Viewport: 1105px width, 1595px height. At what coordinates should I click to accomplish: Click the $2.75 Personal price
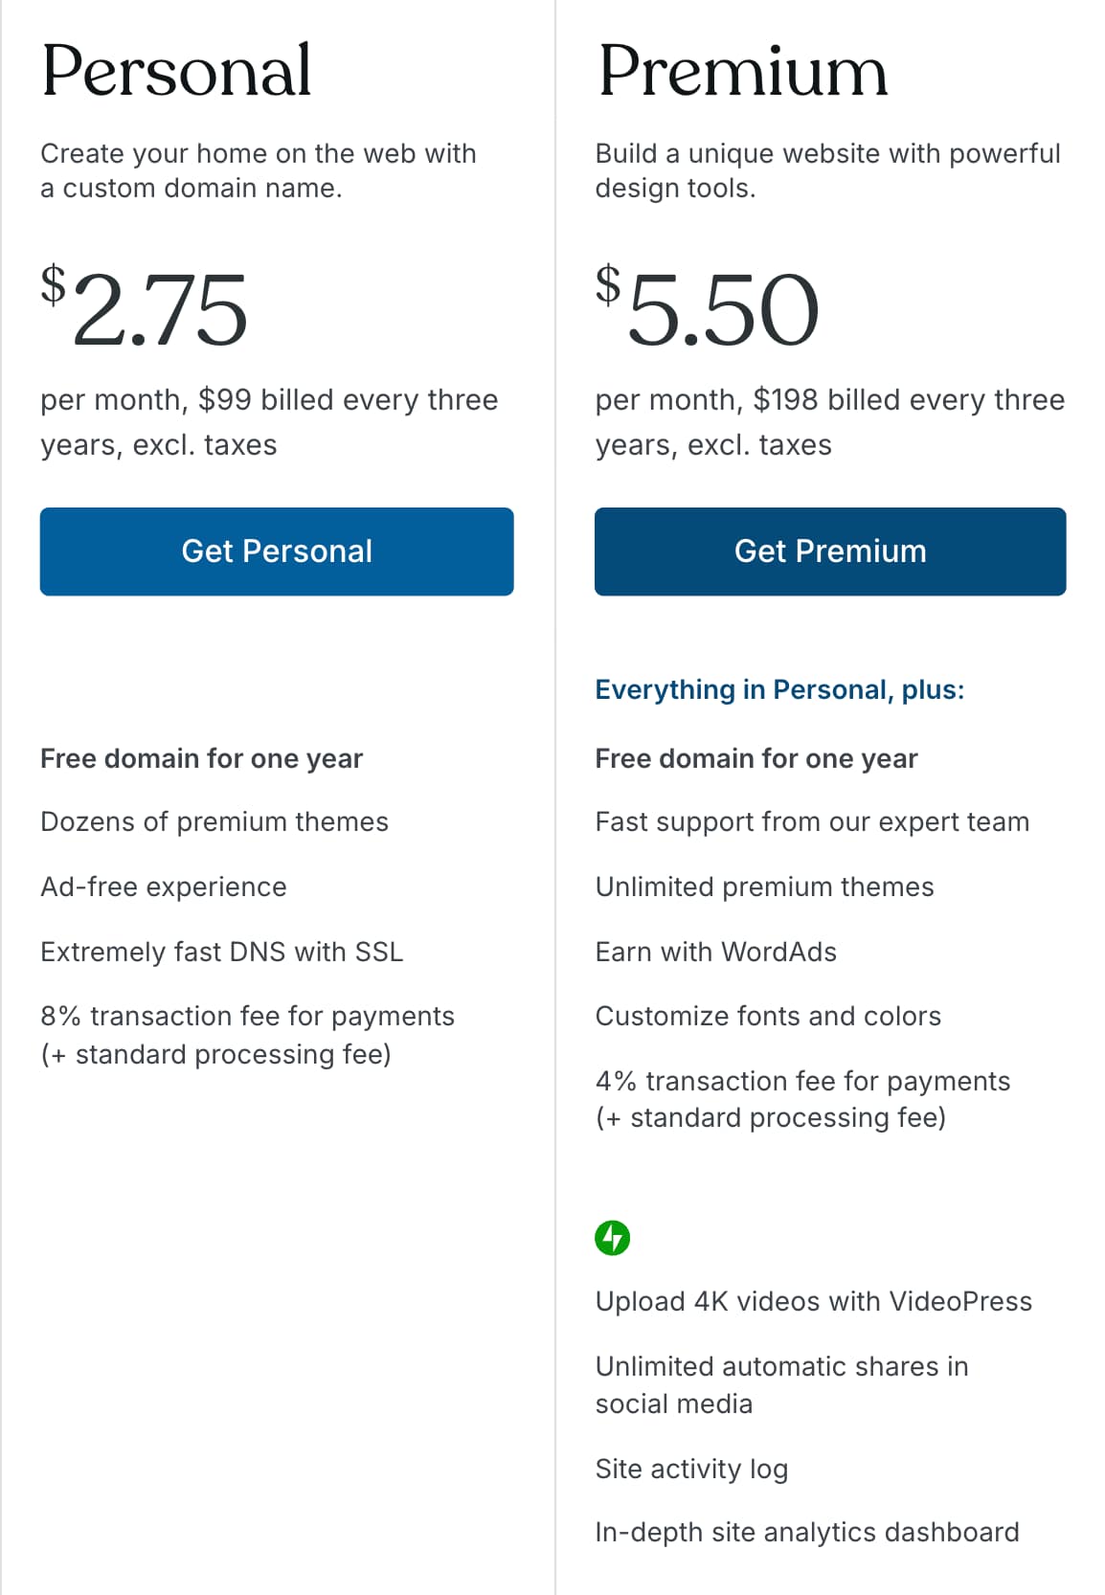coord(146,308)
